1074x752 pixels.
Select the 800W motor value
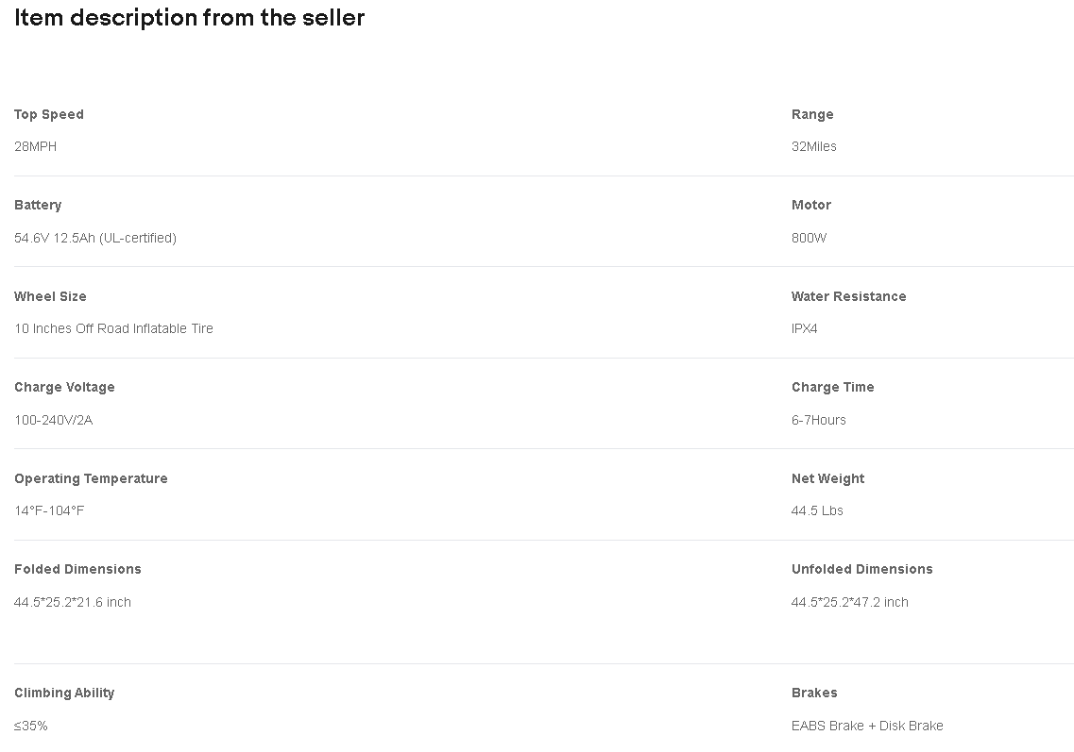809,238
